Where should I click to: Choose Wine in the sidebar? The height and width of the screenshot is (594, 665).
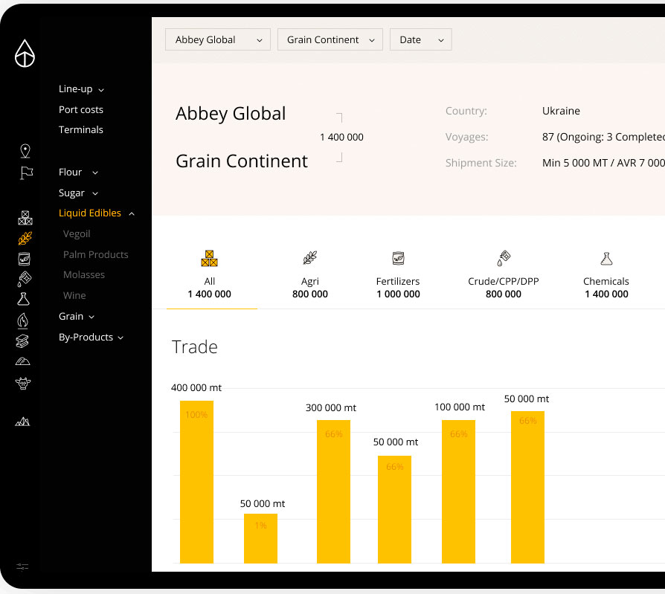click(74, 296)
